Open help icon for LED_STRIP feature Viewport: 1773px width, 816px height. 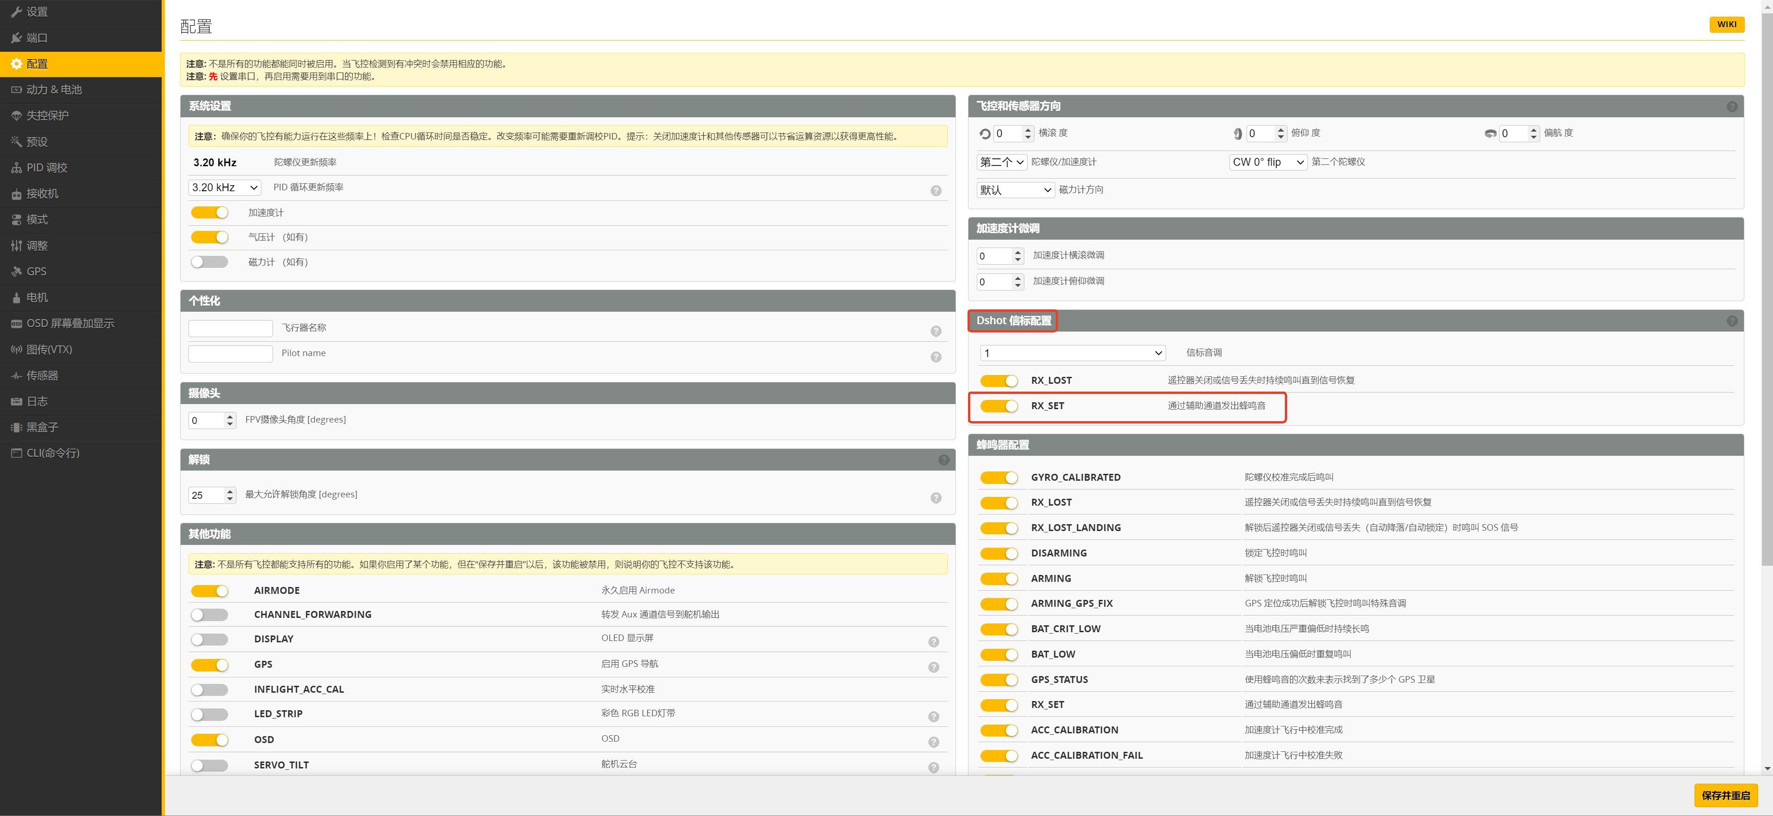point(933,716)
